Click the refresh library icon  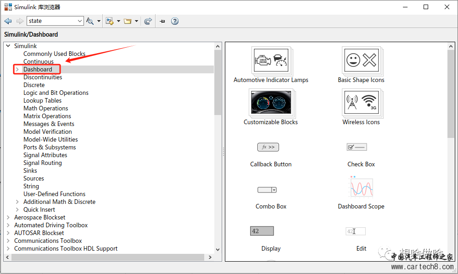(148, 21)
